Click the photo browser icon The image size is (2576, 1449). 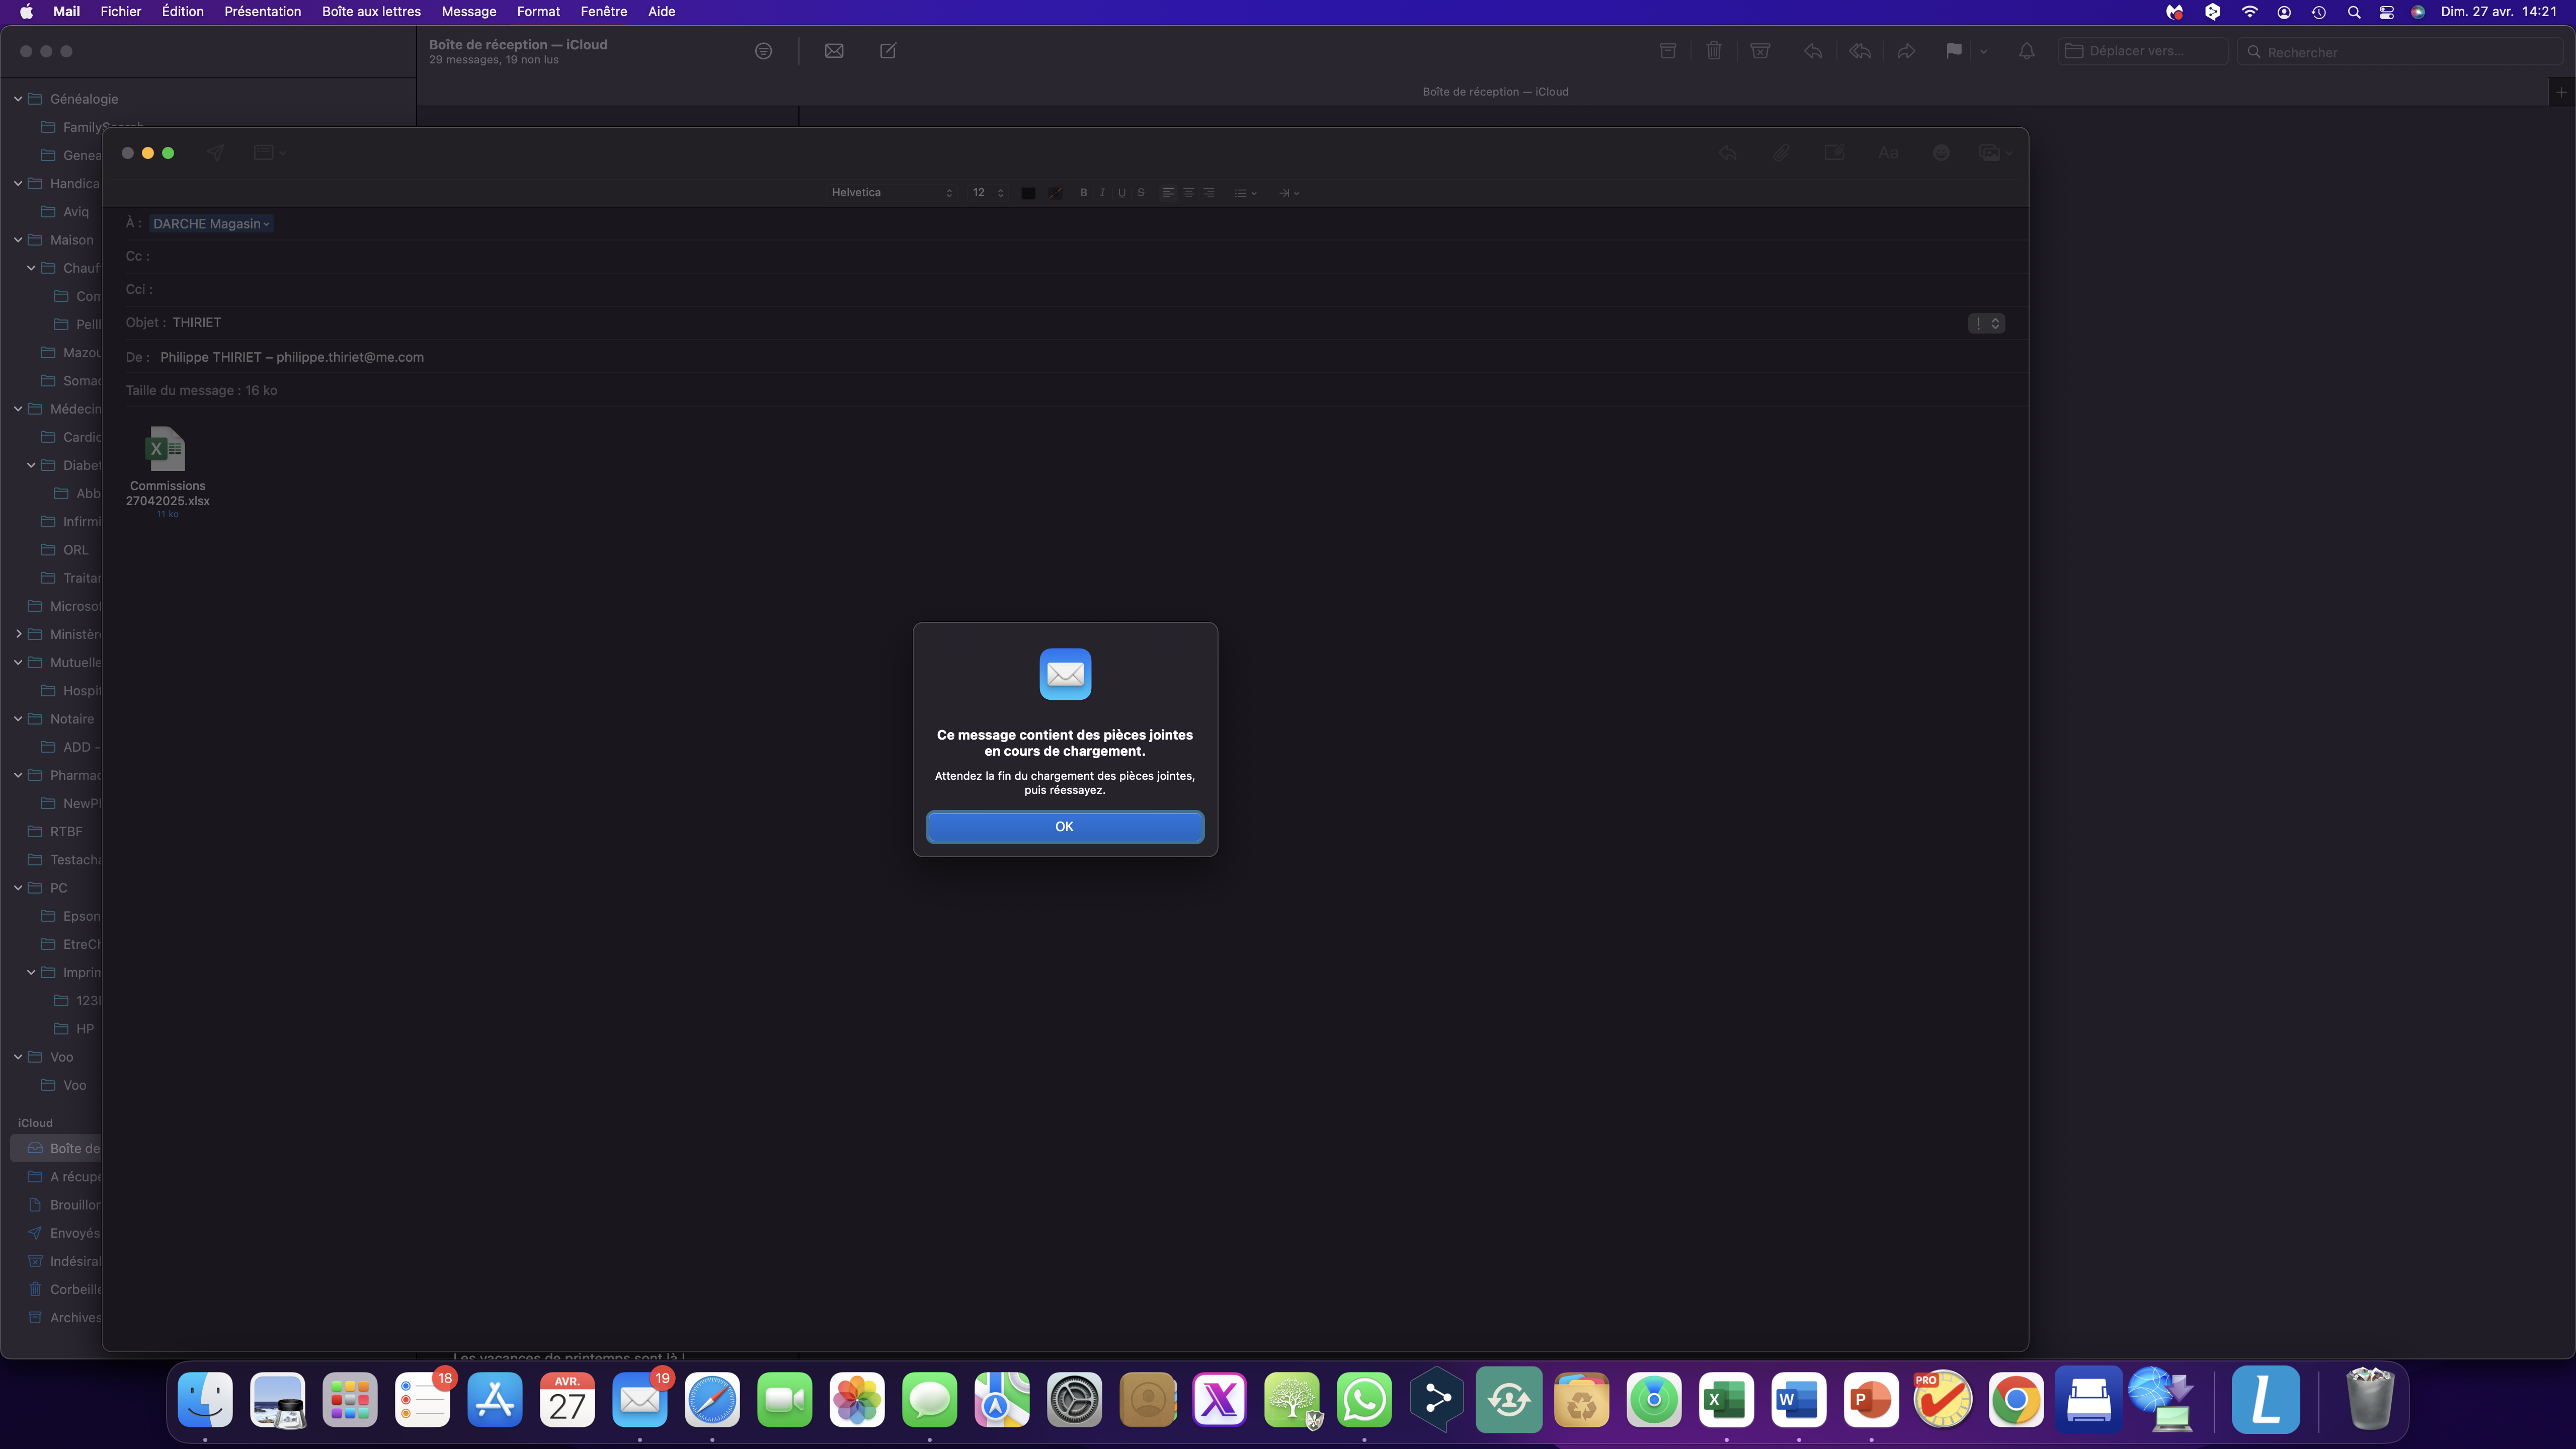coord(1990,153)
